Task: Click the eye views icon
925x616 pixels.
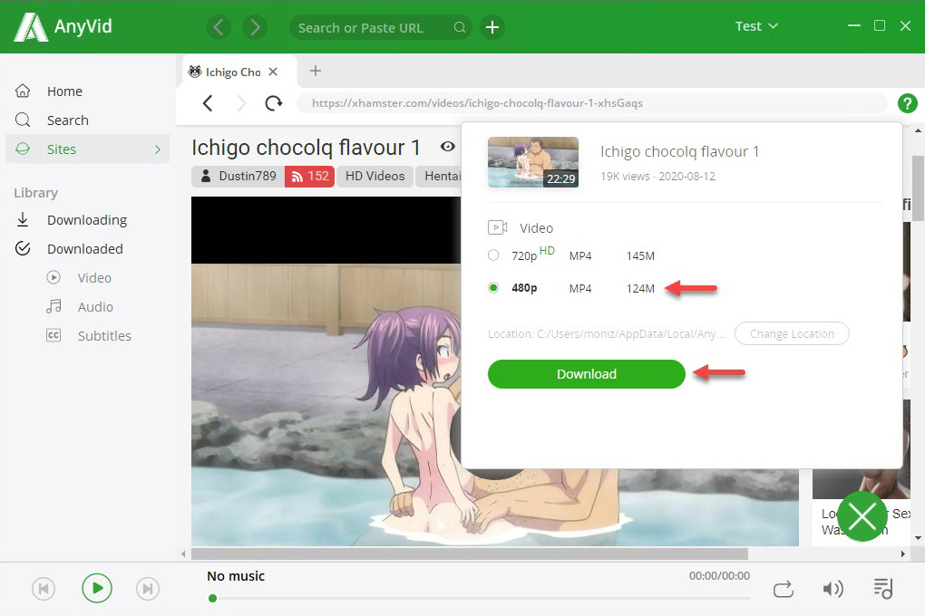Action: coord(448,146)
